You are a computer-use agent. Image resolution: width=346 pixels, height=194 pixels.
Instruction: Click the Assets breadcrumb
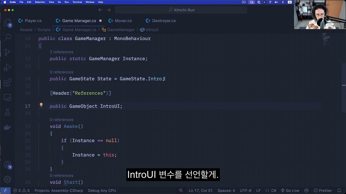[26, 30]
